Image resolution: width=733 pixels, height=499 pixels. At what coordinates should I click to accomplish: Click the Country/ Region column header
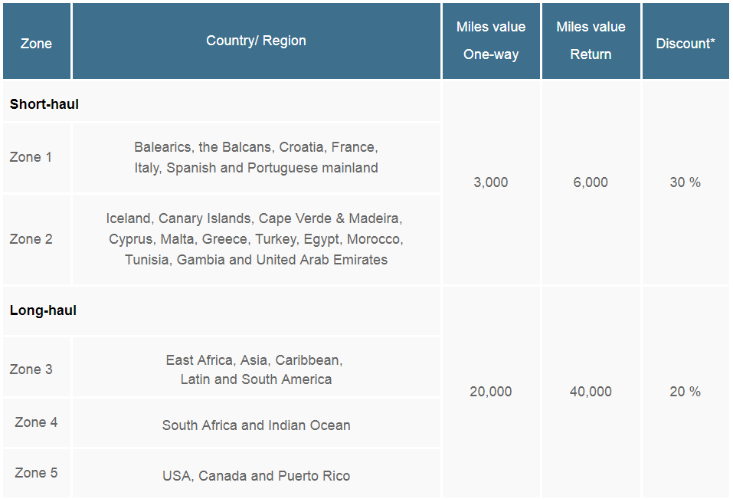click(x=256, y=41)
